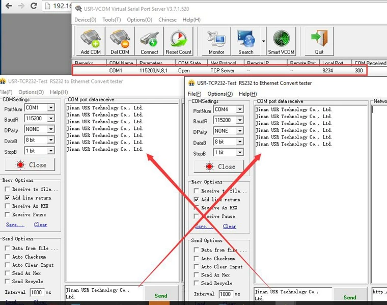
Task: Click USR-VCOM title bar app icon
Action: [78, 9]
